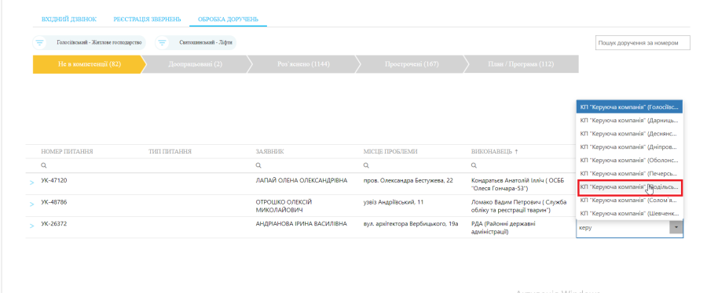707x293 pixels.
Task: Select КП Керуюча компанія (Шевченк...) option
Action: pyautogui.click(x=629, y=213)
